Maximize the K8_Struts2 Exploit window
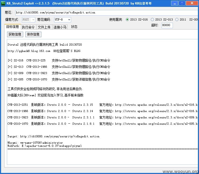199x174 pixels. (182, 3)
